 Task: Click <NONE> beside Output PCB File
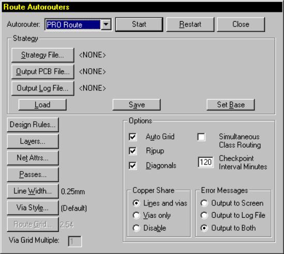93,72
